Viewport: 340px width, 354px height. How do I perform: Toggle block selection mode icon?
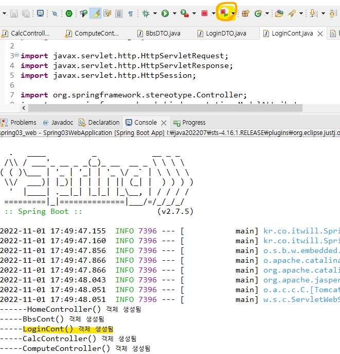(119, 13)
